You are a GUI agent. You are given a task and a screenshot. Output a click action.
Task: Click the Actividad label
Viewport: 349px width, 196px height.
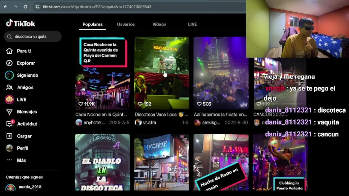[27, 124]
